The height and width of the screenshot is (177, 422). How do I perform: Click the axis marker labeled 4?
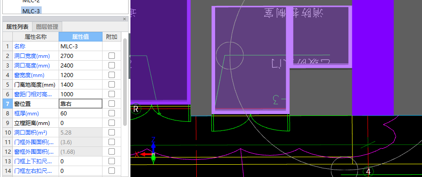[x=368, y=172]
